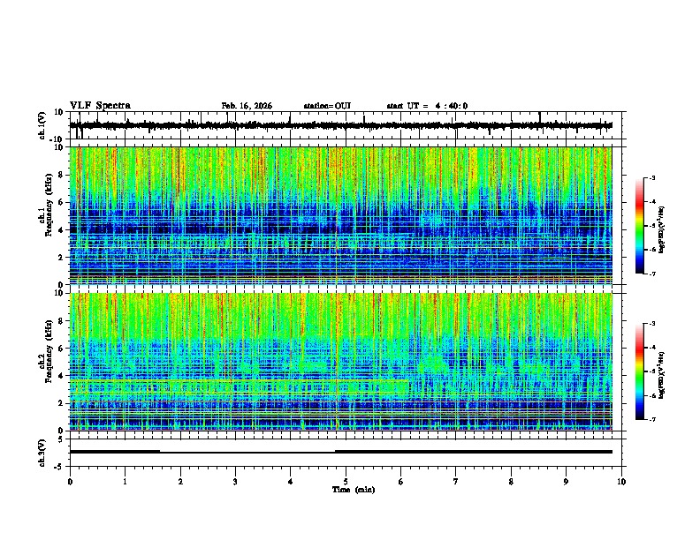This screenshot has height=540, width=700.
Task: Click time axis tick label '1'
Action: pos(125,482)
